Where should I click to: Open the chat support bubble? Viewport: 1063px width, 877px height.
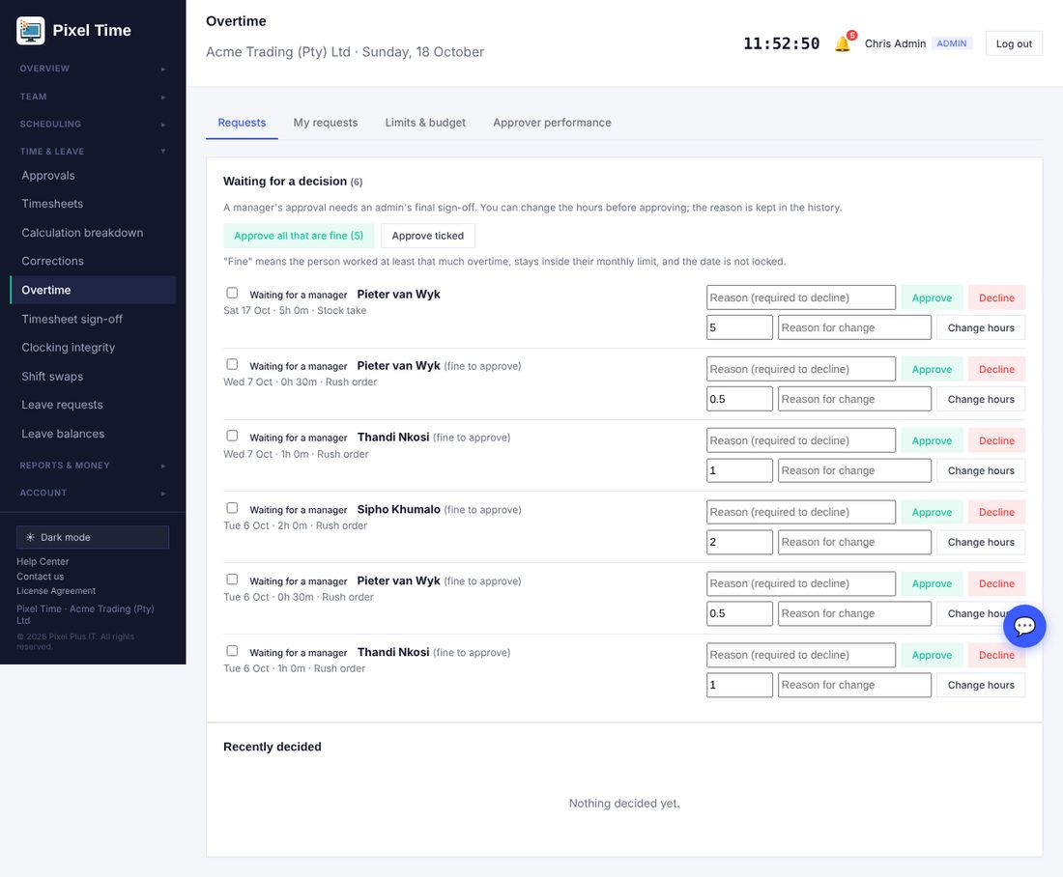point(1023,626)
